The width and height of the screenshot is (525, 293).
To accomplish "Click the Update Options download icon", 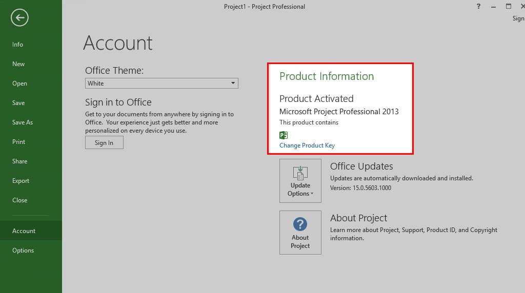I will pyautogui.click(x=300, y=173).
